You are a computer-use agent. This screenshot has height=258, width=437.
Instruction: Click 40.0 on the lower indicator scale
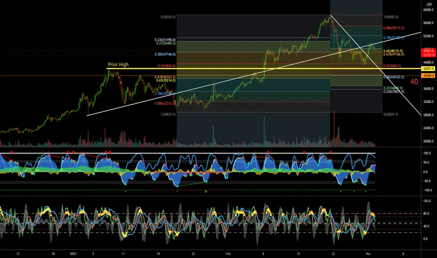pyautogui.click(x=426, y=226)
